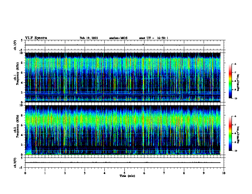The width and height of the screenshot is (252, 194).
Task: Click time axis tick label '0'
Action: [x=25, y=173]
